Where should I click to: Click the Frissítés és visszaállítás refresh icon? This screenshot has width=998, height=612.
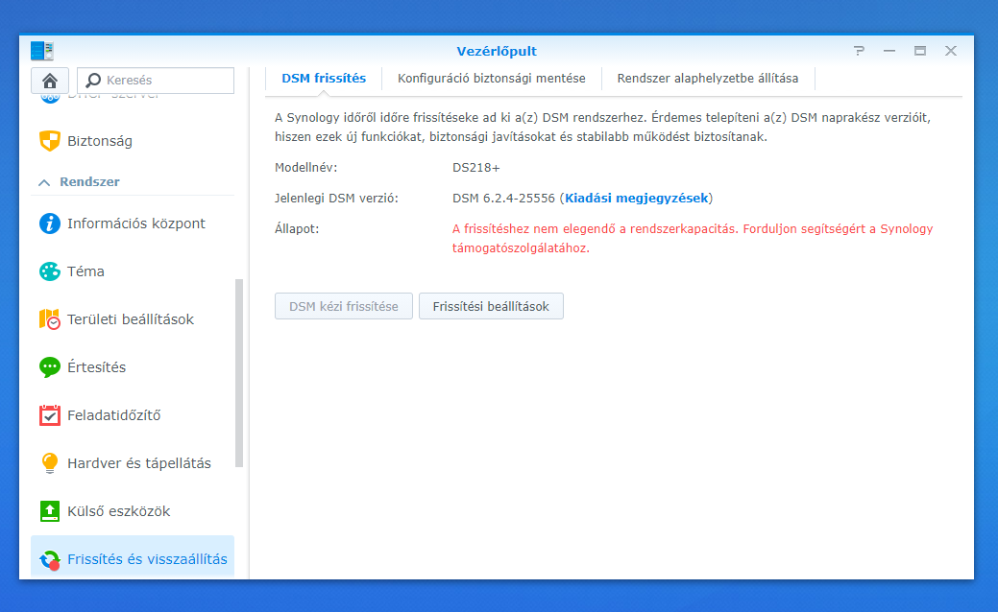click(50, 560)
